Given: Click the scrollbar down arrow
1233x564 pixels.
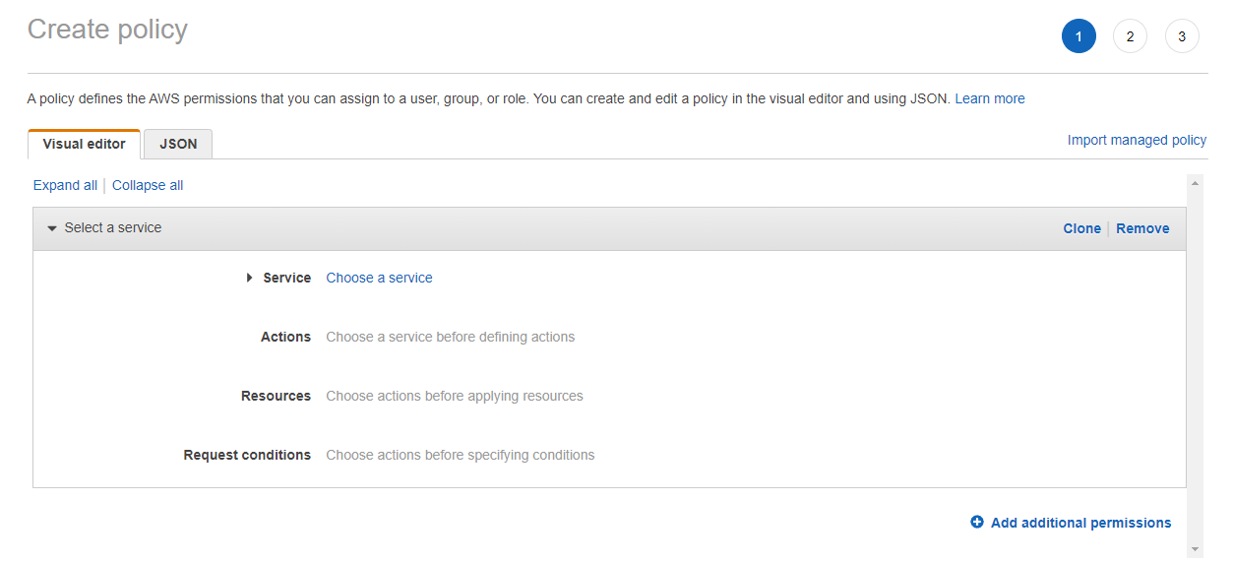Looking at the screenshot, I should tap(1196, 549).
